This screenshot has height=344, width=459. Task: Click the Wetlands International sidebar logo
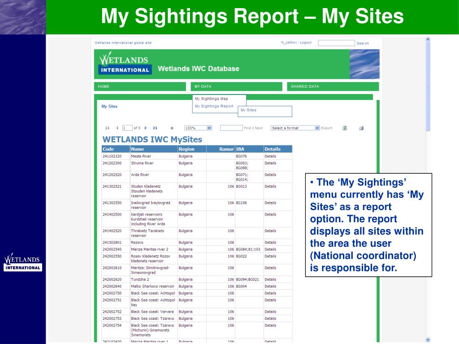click(x=22, y=262)
